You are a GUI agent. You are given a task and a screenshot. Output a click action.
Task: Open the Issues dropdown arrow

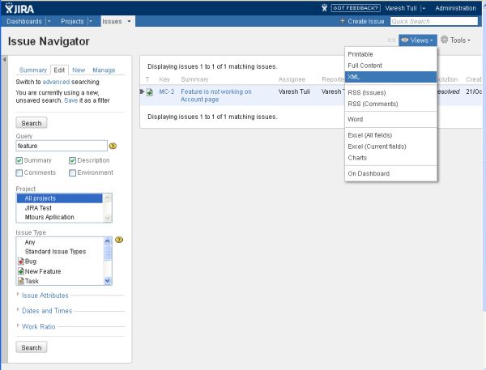click(129, 21)
